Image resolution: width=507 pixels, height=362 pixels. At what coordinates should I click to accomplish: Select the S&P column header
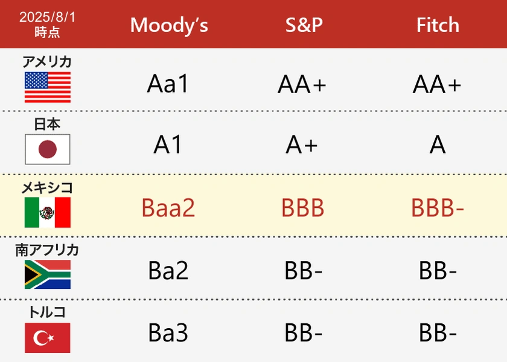pos(304,25)
